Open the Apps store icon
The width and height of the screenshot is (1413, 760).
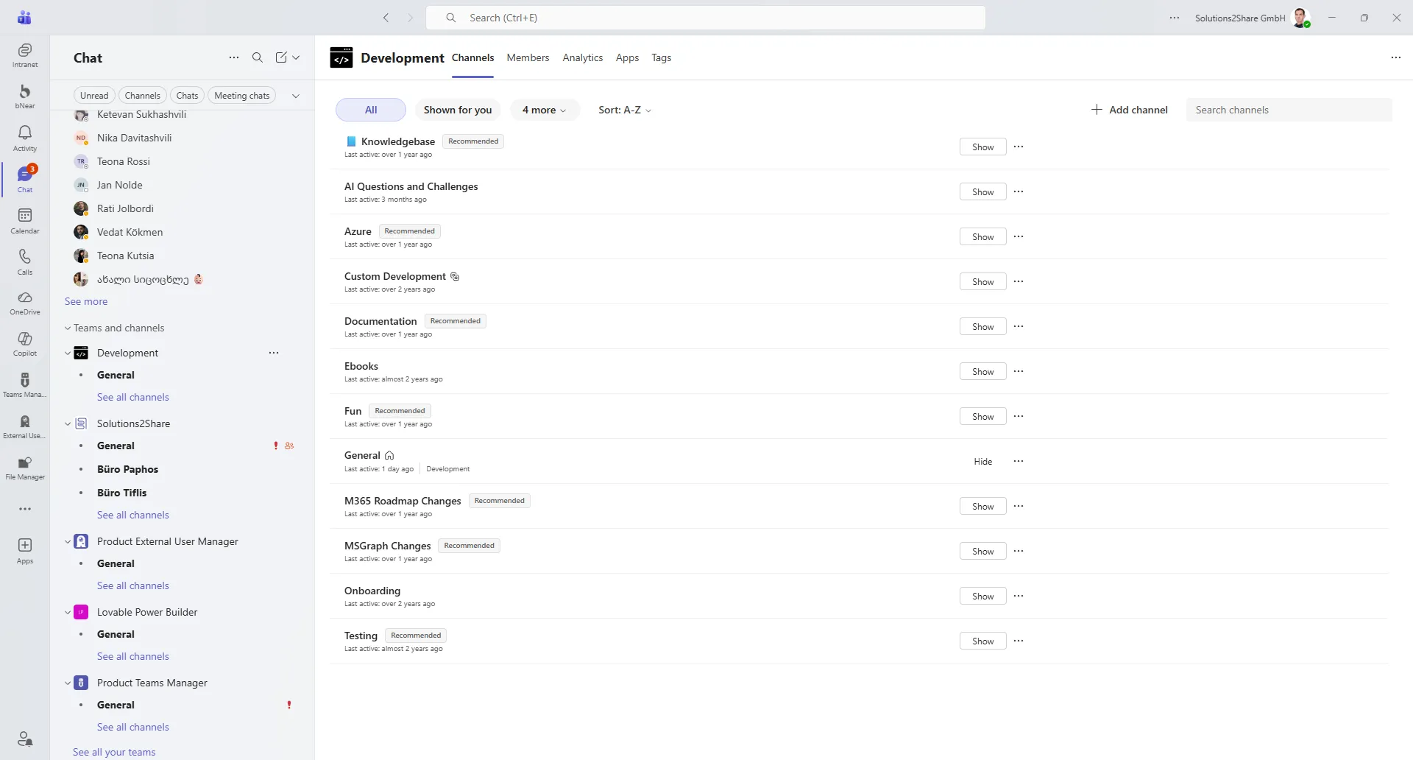25,550
